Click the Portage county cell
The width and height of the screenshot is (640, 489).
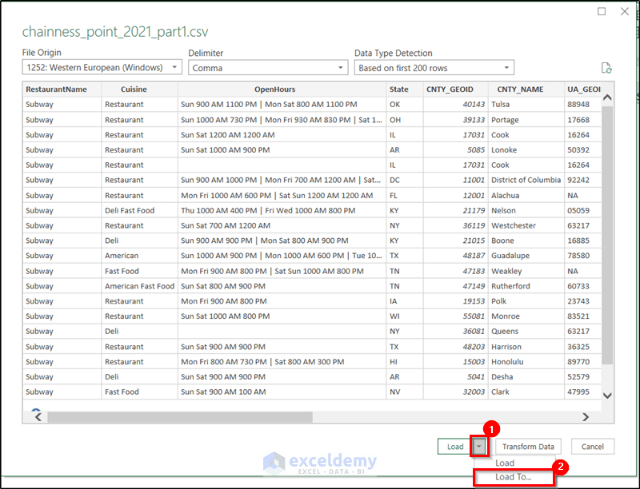[x=526, y=120]
